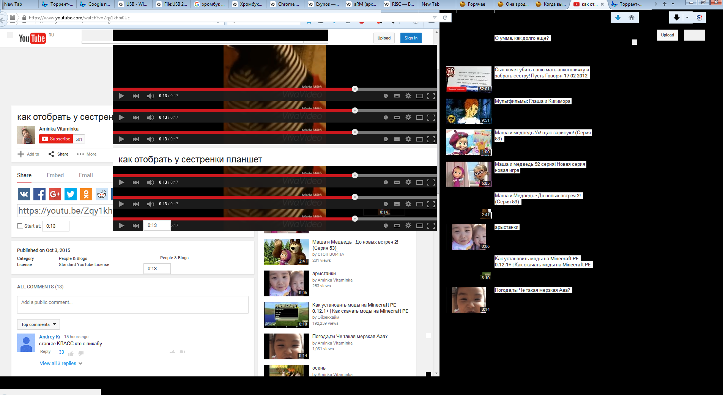The image size is (723, 395).
Task: Click the youtu.be share link field
Action: (x=65, y=211)
